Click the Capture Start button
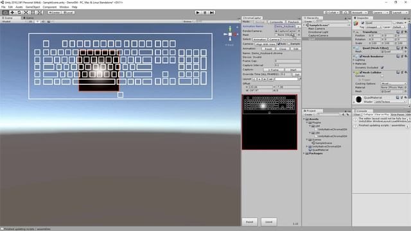The image size is (411, 231). point(293,70)
